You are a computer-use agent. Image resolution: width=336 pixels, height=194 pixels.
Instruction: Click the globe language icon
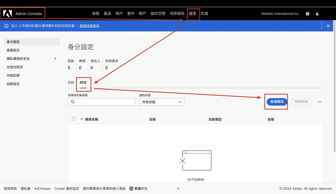[131, 189]
